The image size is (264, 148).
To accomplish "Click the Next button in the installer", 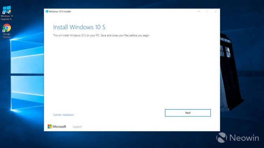I will (x=188, y=113).
